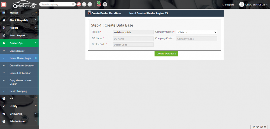The image size is (270, 129).
Task: Click the Support phone icon
Action: click(x=223, y=5)
